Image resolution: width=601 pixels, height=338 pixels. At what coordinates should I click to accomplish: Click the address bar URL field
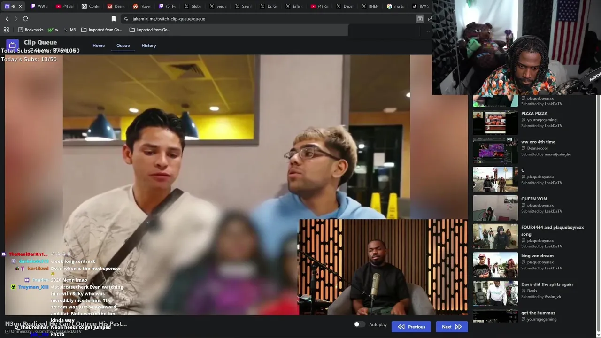(x=268, y=19)
